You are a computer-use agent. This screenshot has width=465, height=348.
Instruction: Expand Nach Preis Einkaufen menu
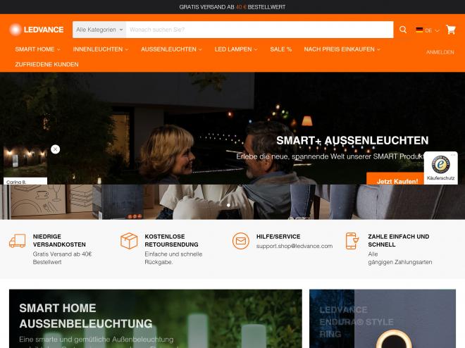[342, 49]
